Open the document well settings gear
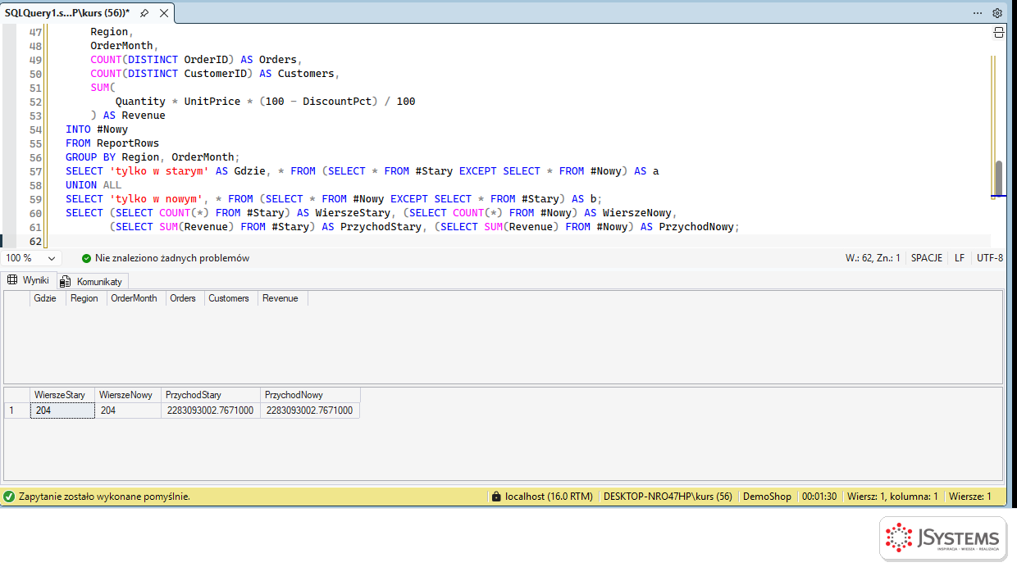Image resolution: width=1017 pixels, height=567 pixels. pyautogui.click(x=997, y=13)
